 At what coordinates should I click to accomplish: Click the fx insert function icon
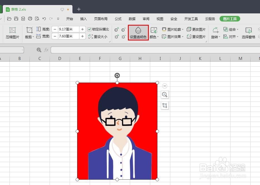(x=46, y=50)
